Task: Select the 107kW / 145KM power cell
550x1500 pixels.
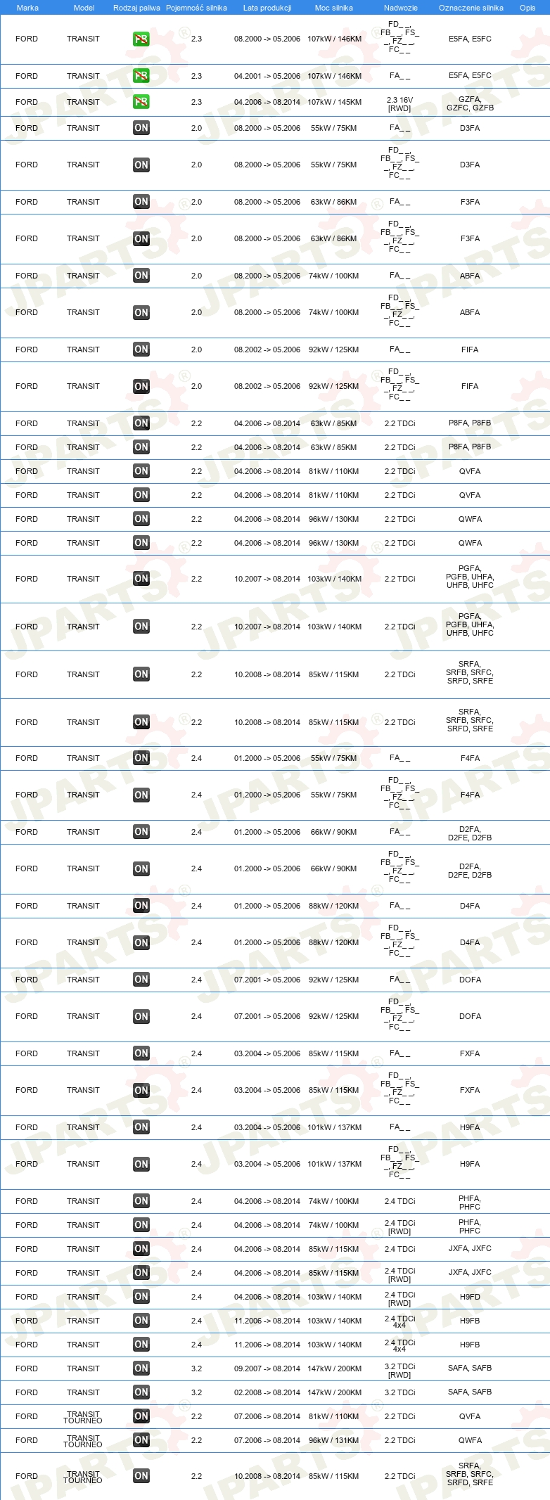Action: [x=334, y=102]
